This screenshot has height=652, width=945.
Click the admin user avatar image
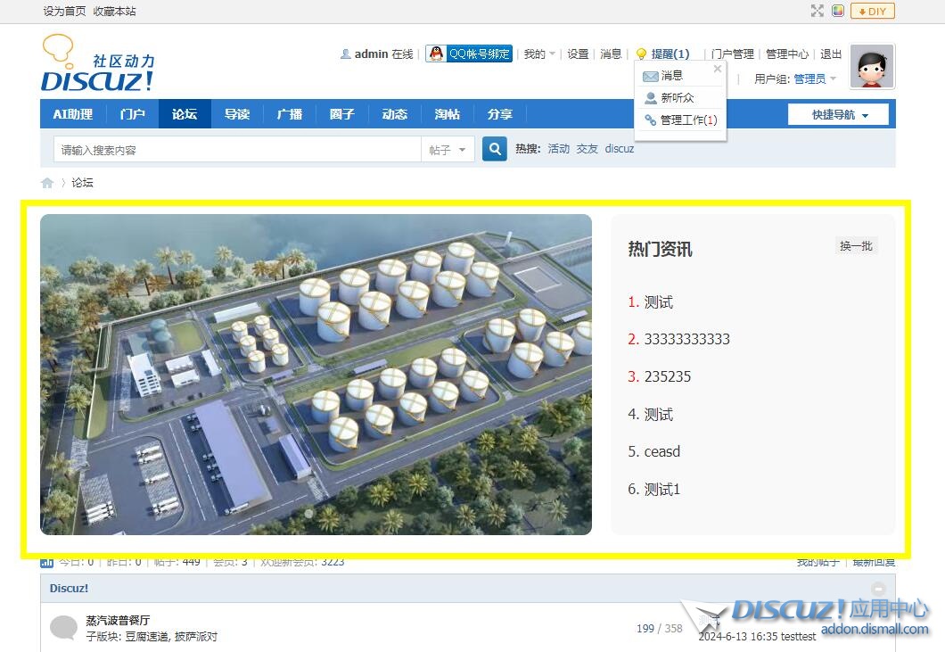tap(872, 66)
